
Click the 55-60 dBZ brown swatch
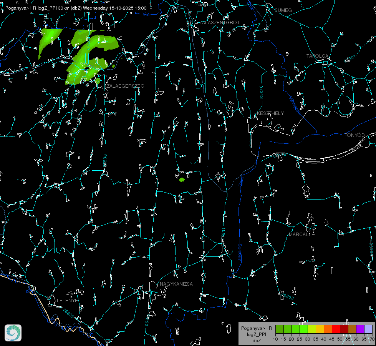(352, 329)
